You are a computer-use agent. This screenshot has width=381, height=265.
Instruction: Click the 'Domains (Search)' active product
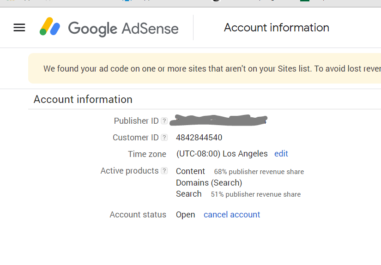209,183
